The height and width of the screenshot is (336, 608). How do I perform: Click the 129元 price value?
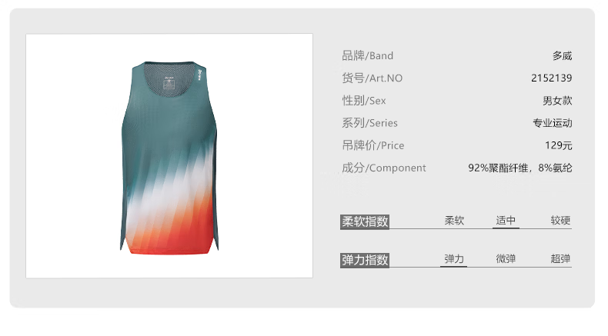(559, 146)
